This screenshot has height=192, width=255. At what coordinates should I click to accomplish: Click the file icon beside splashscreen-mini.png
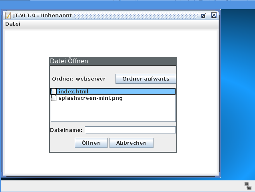point(54,98)
